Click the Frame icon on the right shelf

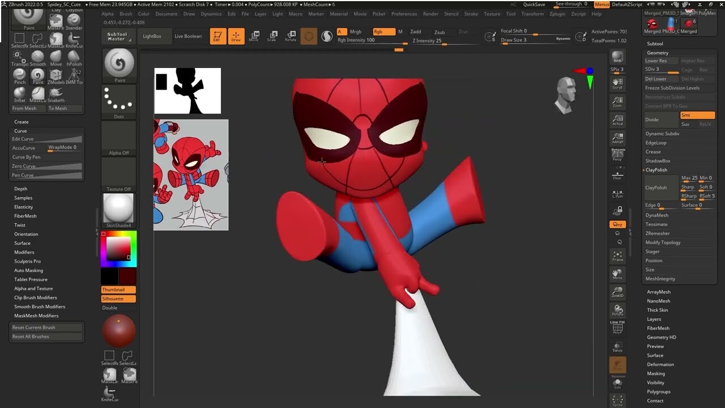coord(617,255)
